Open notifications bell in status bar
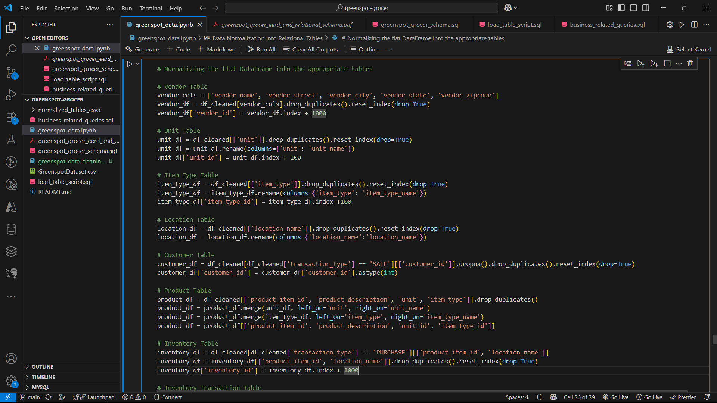The image size is (717, 403). (x=707, y=397)
